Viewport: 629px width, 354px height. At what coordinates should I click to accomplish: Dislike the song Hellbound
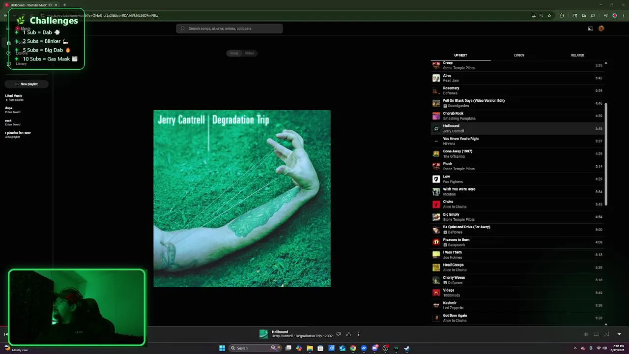point(339,334)
